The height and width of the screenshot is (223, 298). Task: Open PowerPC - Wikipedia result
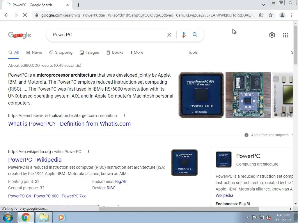pyautogui.click(x=35, y=160)
